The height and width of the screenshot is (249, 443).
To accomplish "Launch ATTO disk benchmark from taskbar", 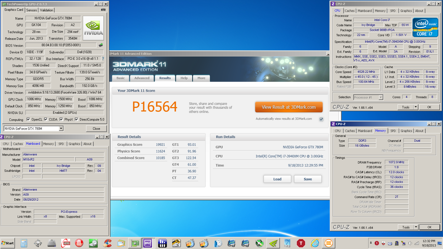I will point(66,243).
